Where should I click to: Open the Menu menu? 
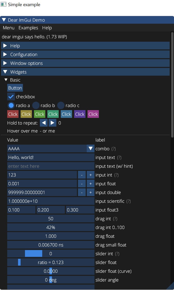(8, 28)
